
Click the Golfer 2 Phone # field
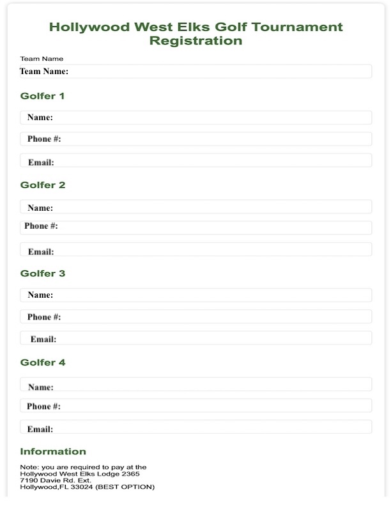click(196, 228)
